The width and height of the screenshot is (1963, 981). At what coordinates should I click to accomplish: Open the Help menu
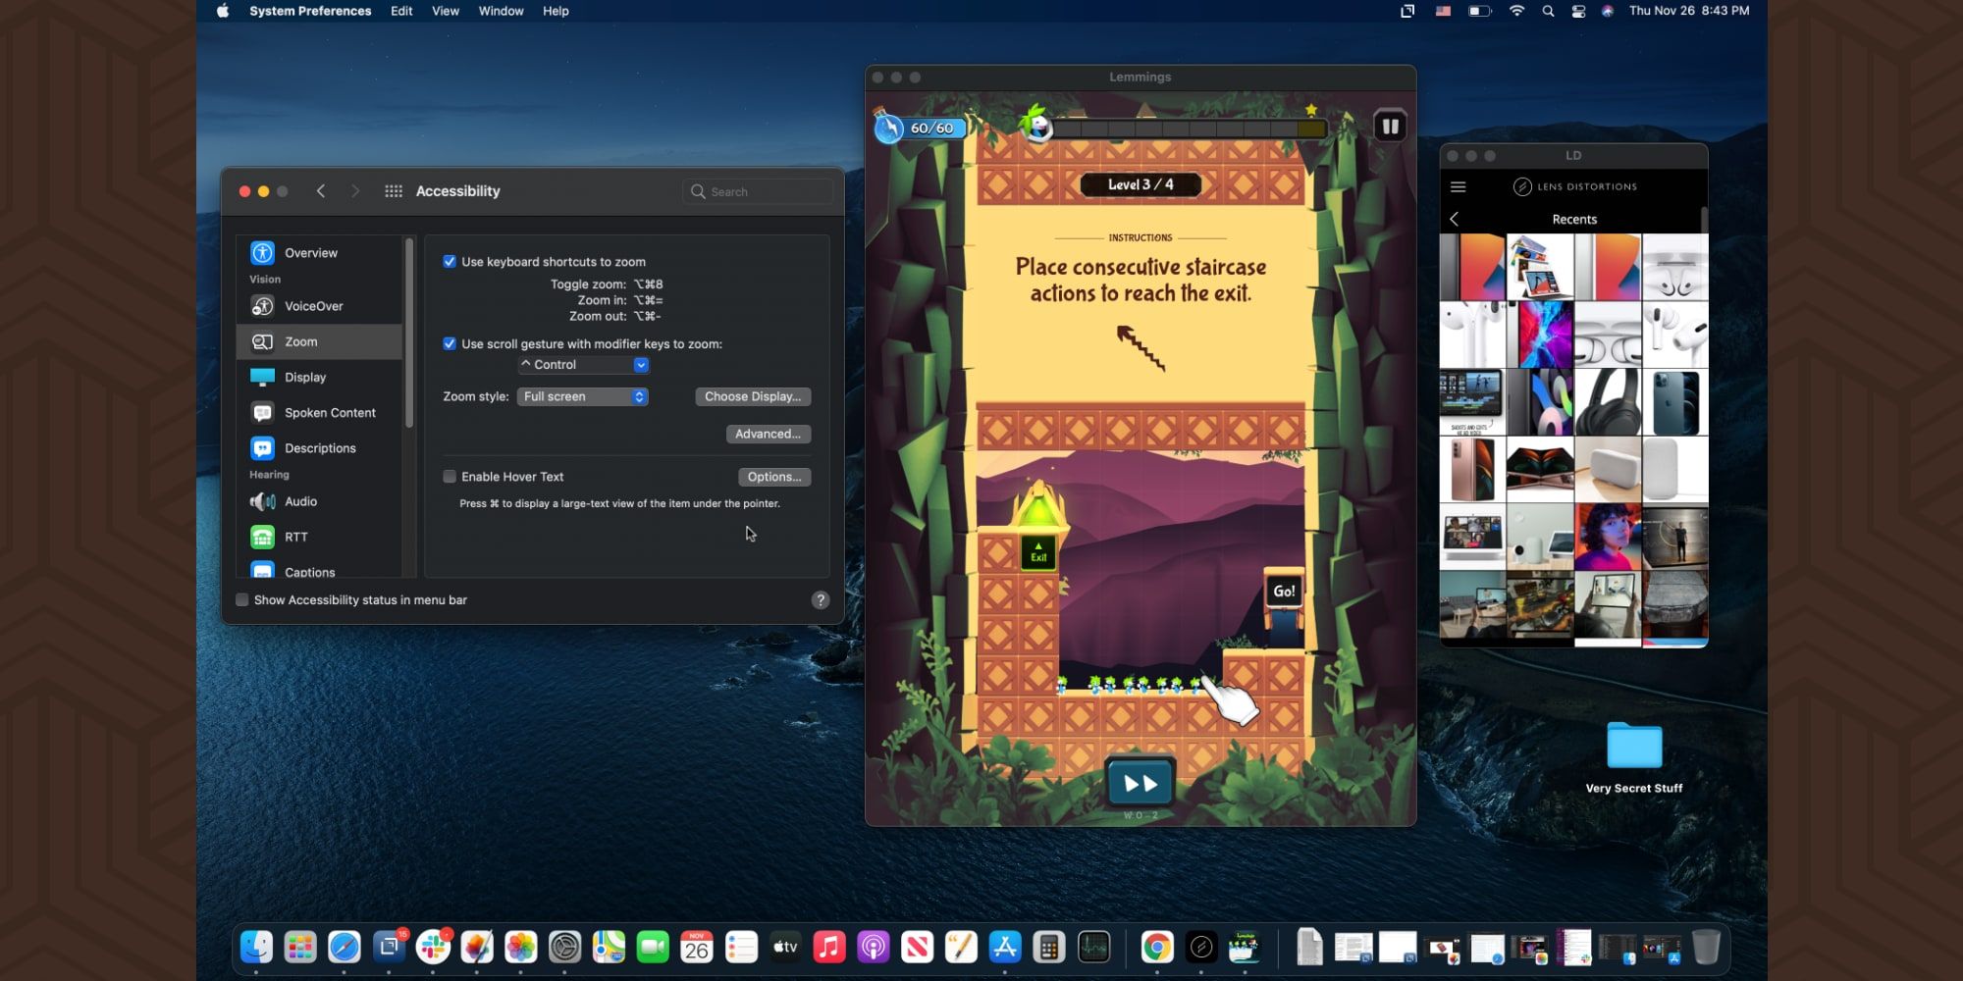coord(556,11)
